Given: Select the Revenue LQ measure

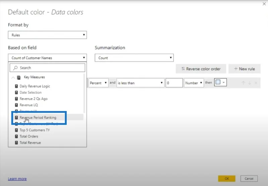Looking at the screenshot, I should coord(29,105).
